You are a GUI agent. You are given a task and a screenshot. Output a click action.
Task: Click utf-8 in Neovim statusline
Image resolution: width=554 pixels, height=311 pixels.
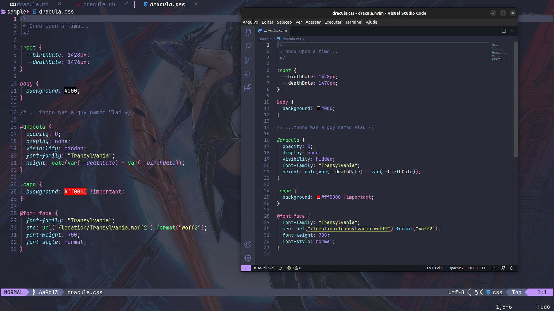[x=456, y=292]
